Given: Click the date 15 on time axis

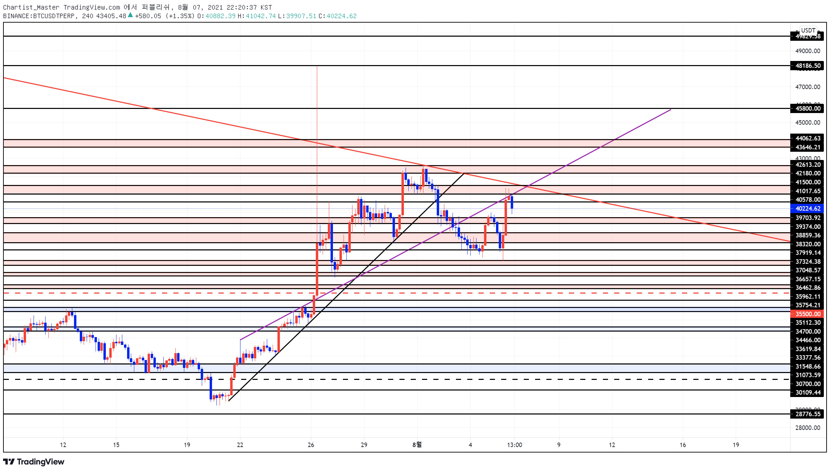Looking at the screenshot, I should point(116,445).
